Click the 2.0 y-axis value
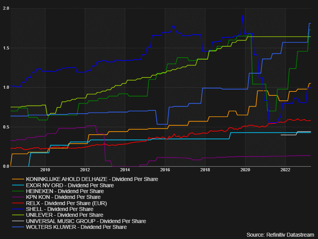This screenshot has height=239, width=318. (x=6, y=8)
